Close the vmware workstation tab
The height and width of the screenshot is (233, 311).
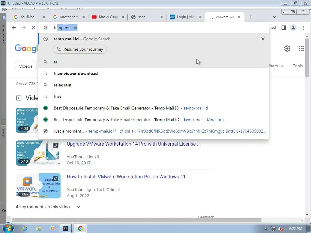[239, 17]
